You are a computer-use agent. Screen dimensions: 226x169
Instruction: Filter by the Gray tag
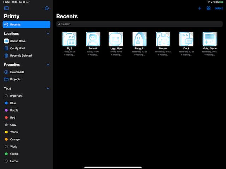coord(26,125)
